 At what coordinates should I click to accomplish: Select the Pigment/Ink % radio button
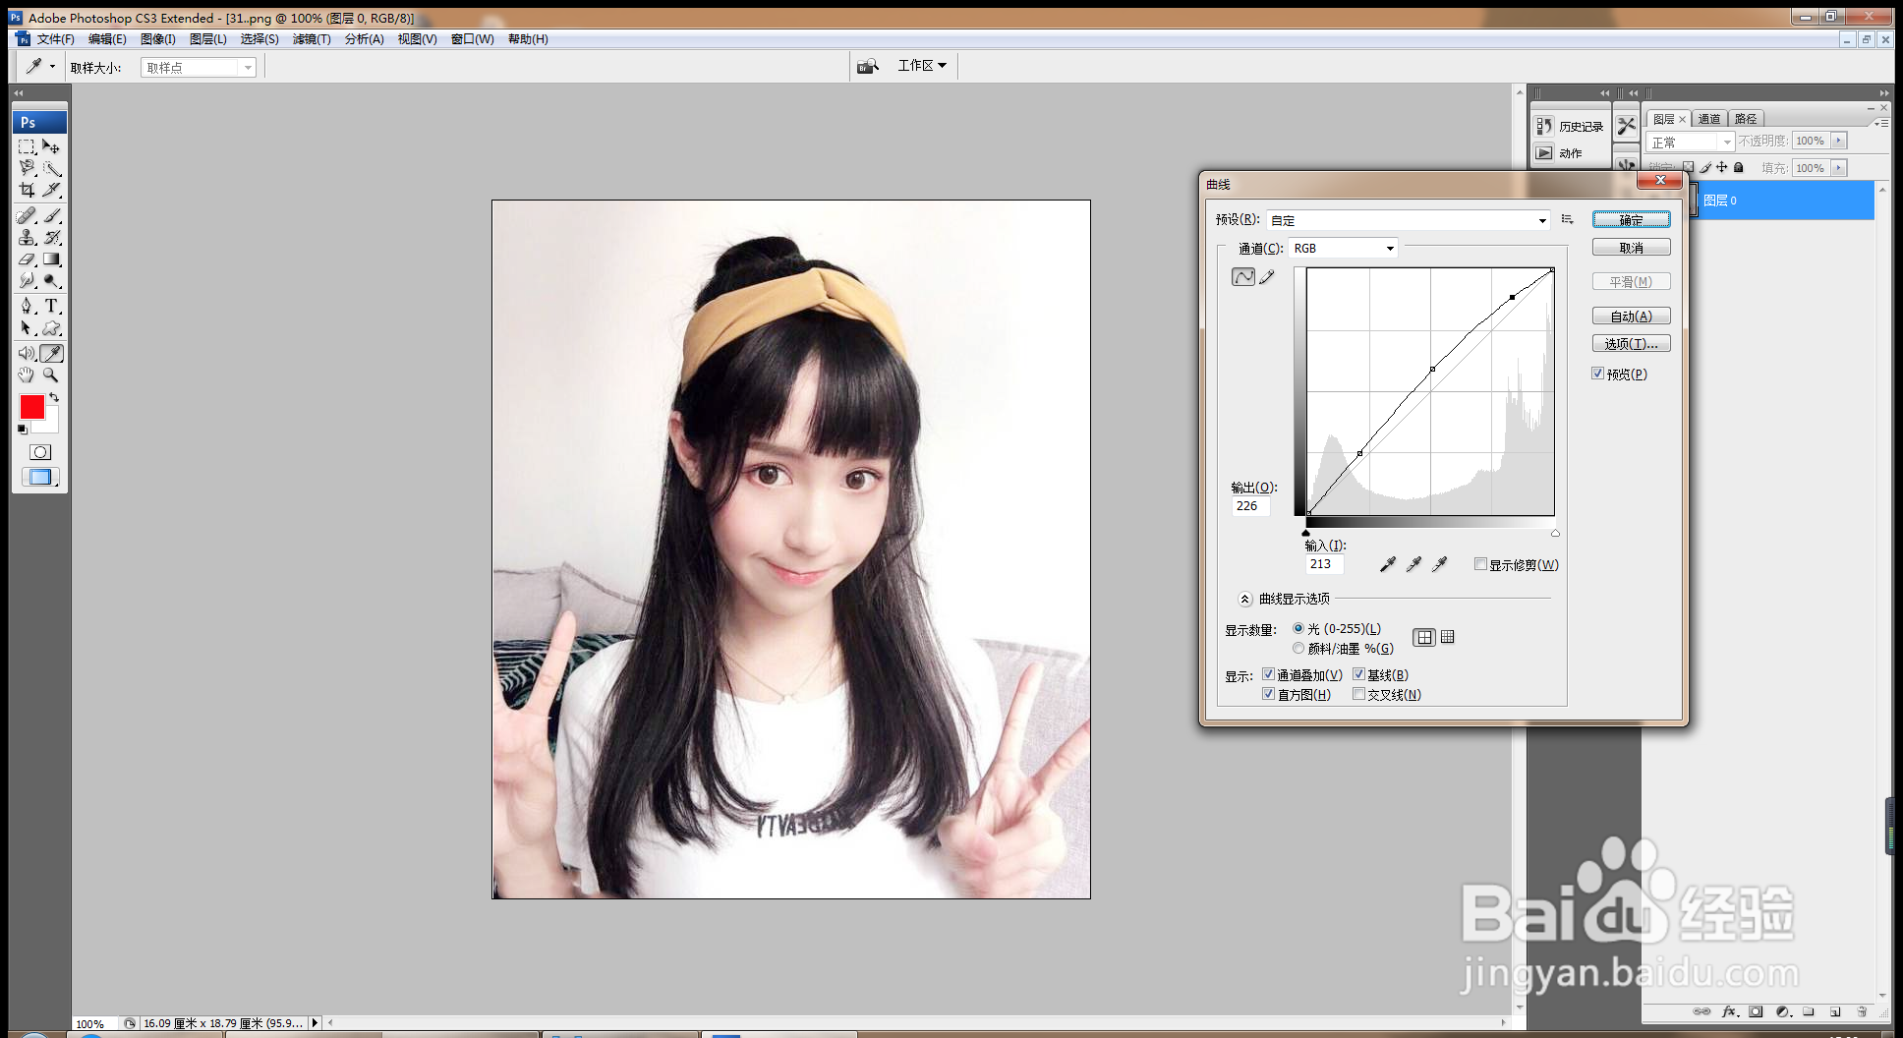point(1298,648)
